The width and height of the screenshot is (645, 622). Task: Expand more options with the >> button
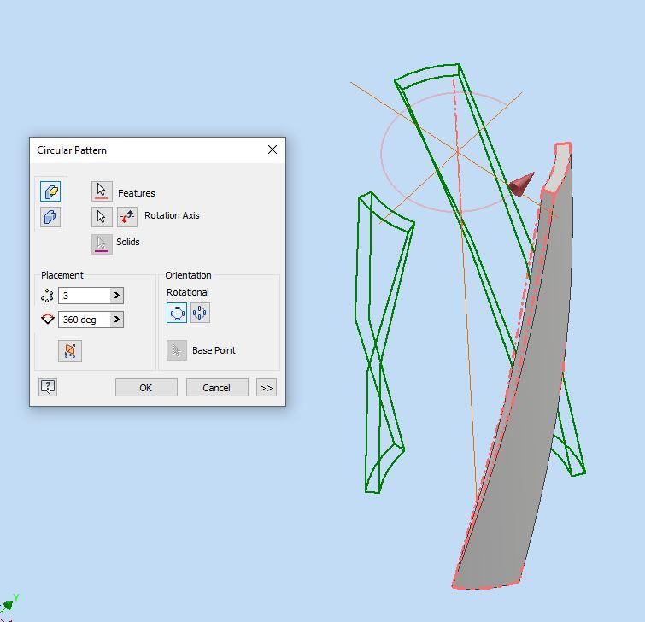tap(267, 388)
